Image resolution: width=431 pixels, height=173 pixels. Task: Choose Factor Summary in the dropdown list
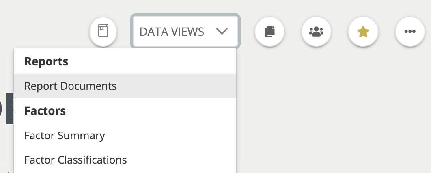(65, 135)
